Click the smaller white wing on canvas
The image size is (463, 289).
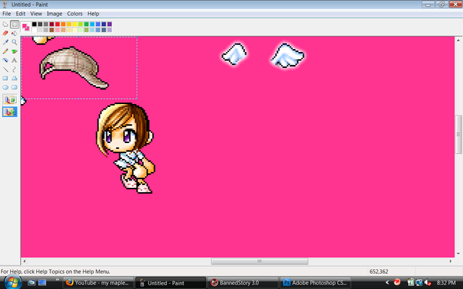(x=234, y=53)
